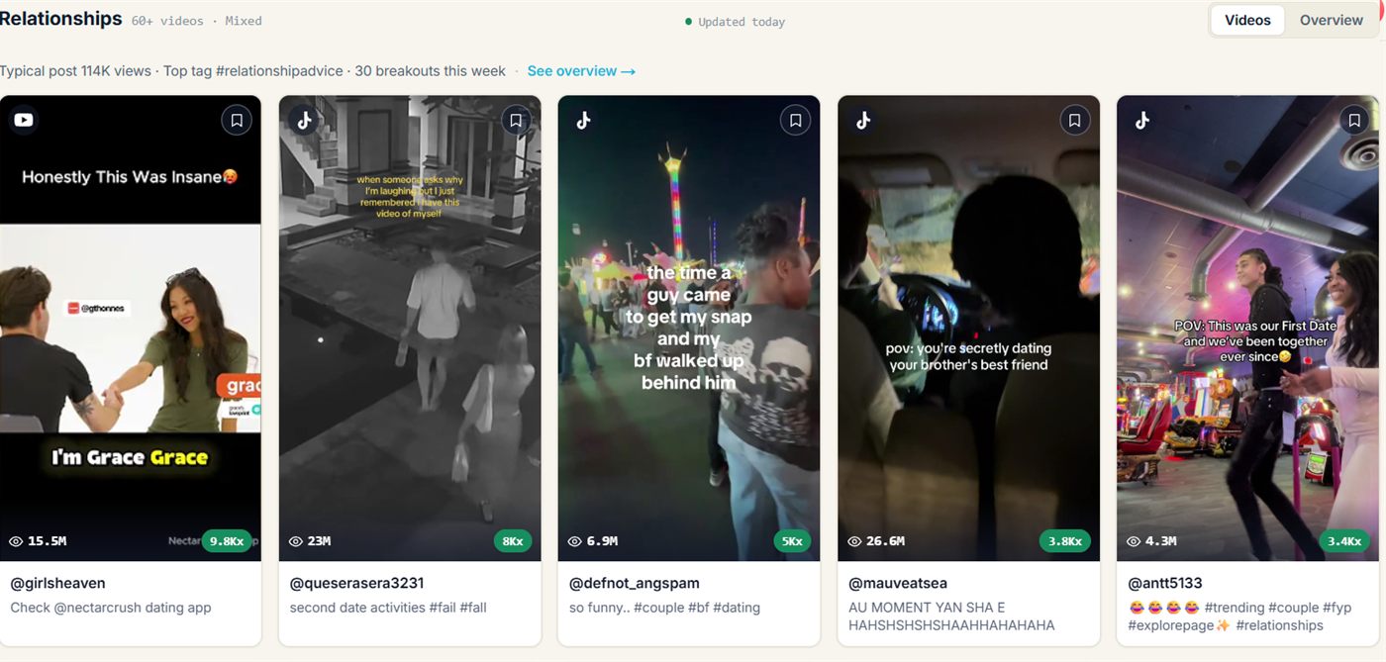Click TikTok icon on @defnot_angspam card
The height and width of the screenshot is (662, 1386).
click(x=583, y=120)
